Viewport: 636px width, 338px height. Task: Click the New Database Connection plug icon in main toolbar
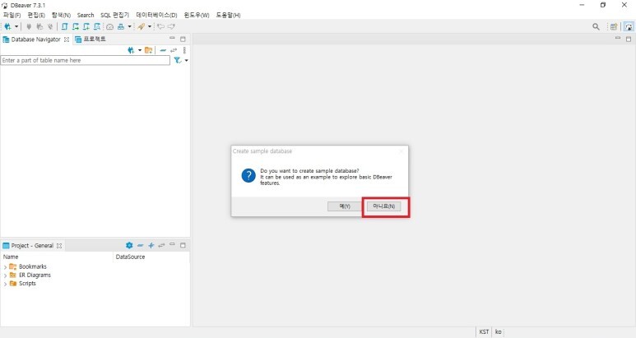(7, 26)
